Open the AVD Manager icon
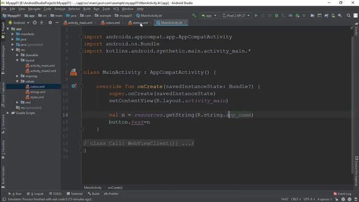Screen dimensions: 359x202 [x=333, y=16]
